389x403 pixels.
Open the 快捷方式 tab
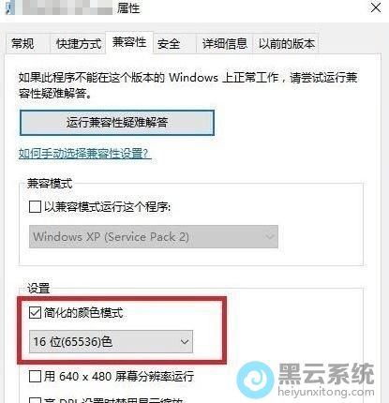coord(78,43)
